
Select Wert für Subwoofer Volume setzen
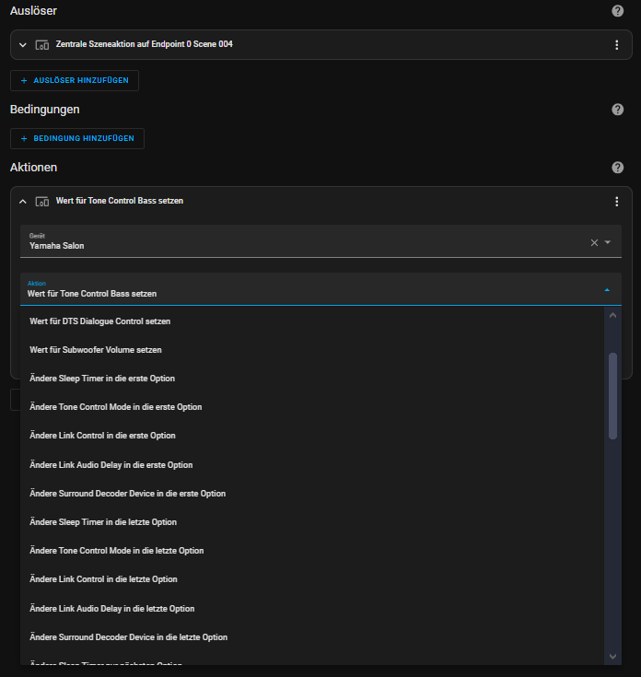[311, 350]
